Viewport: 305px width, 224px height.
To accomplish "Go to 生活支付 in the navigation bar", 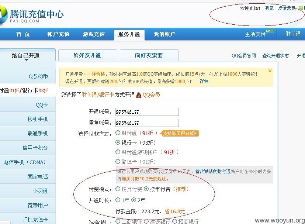I will click(255, 34).
